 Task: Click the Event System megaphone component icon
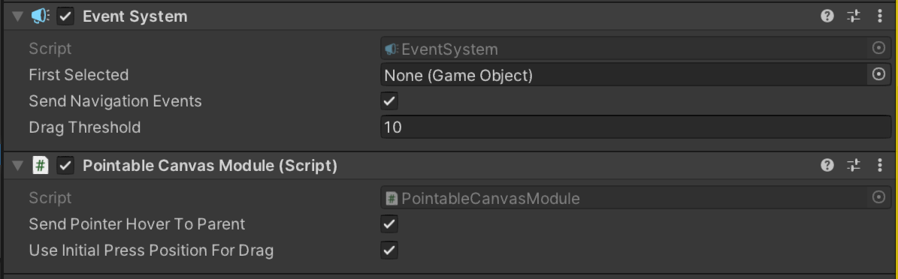(x=40, y=16)
